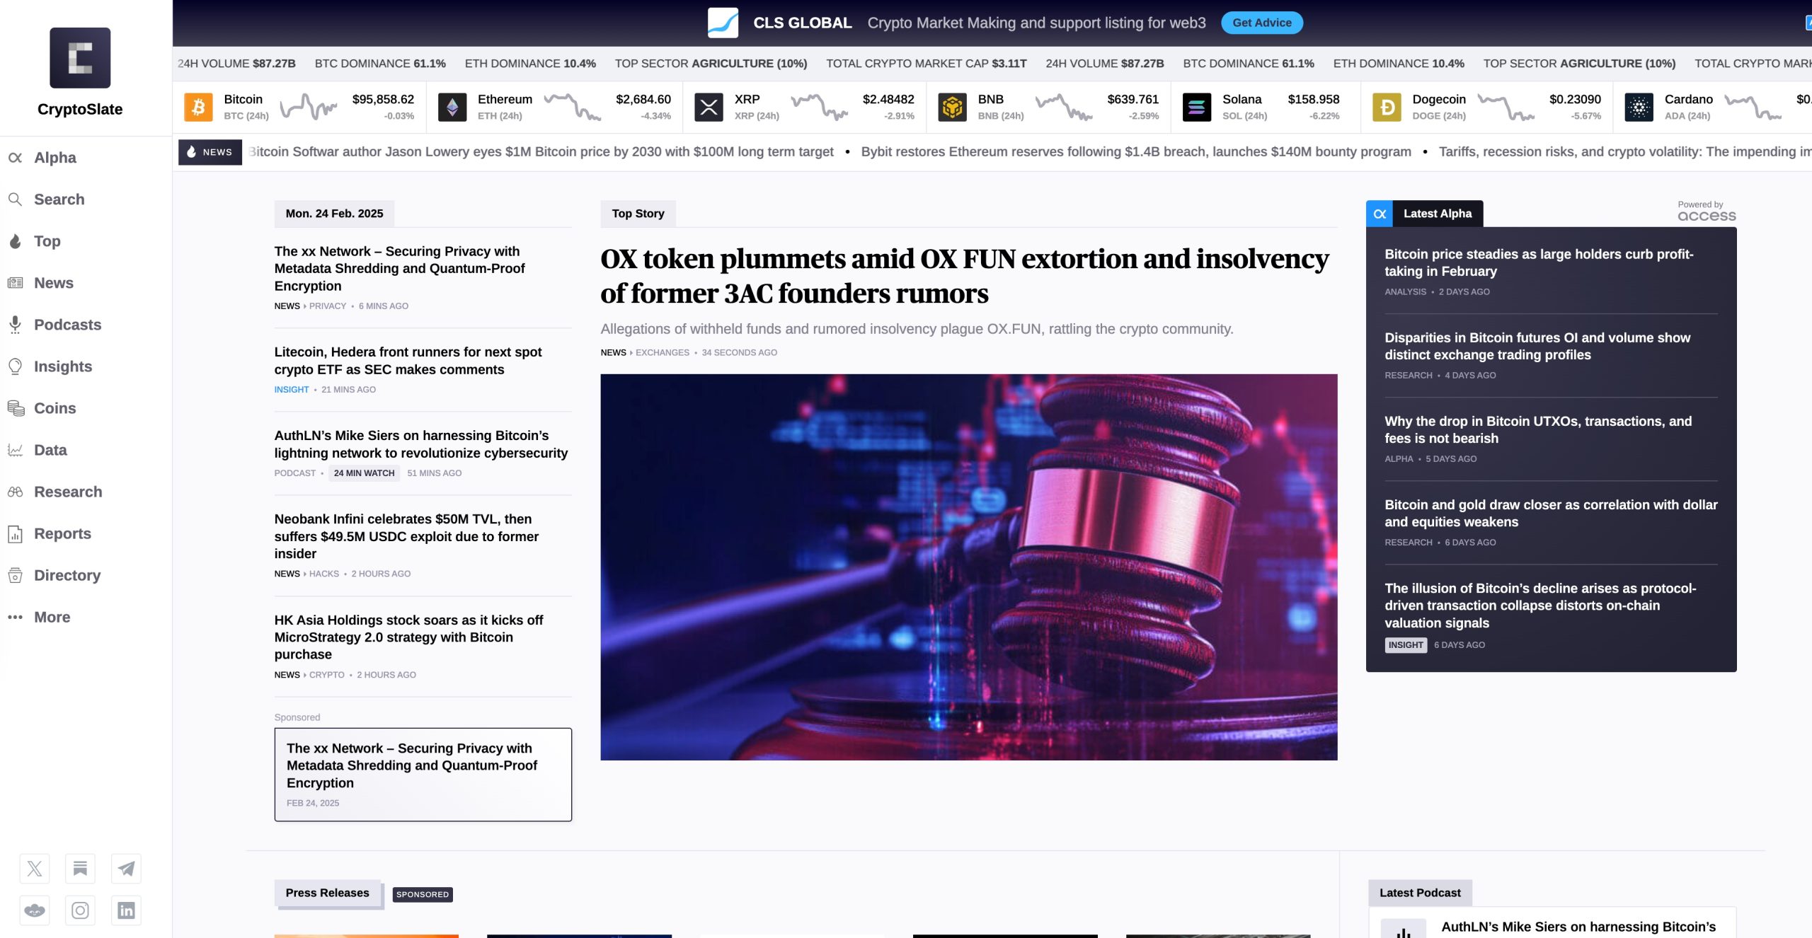Click the Directory icon in sidebar
This screenshot has height=938, width=1812.
click(16, 575)
